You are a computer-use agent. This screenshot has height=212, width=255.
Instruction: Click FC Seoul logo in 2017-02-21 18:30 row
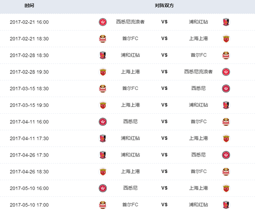[x=102, y=39]
